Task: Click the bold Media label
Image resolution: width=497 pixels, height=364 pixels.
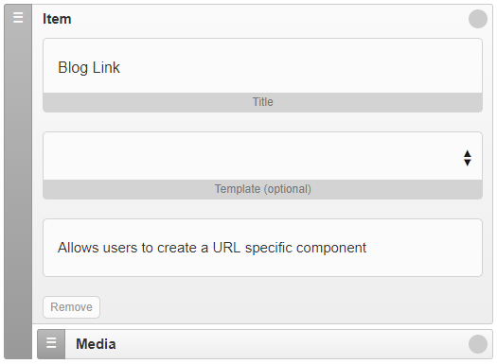Action: pos(96,344)
